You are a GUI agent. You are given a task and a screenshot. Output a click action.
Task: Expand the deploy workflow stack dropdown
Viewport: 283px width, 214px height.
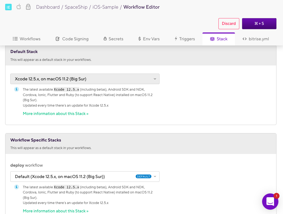(85, 177)
